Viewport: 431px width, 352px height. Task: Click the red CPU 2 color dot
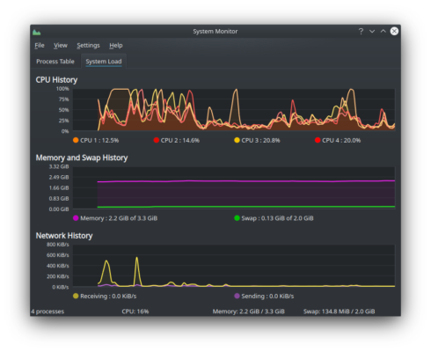pos(157,140)
